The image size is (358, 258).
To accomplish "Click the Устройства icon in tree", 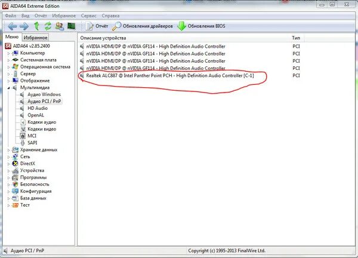I will point(15,170).
